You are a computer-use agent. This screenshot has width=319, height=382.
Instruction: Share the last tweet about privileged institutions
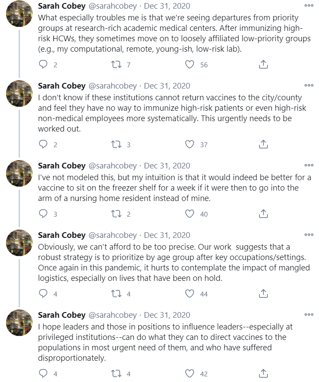tap(263, 374)
